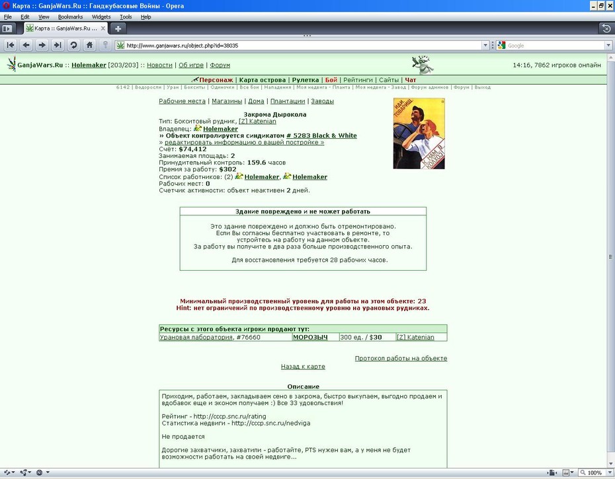The width and height of the screenshot is (615, 479).
Task: Open the zoom level dropdown arrow
Action: coord(610,473)
